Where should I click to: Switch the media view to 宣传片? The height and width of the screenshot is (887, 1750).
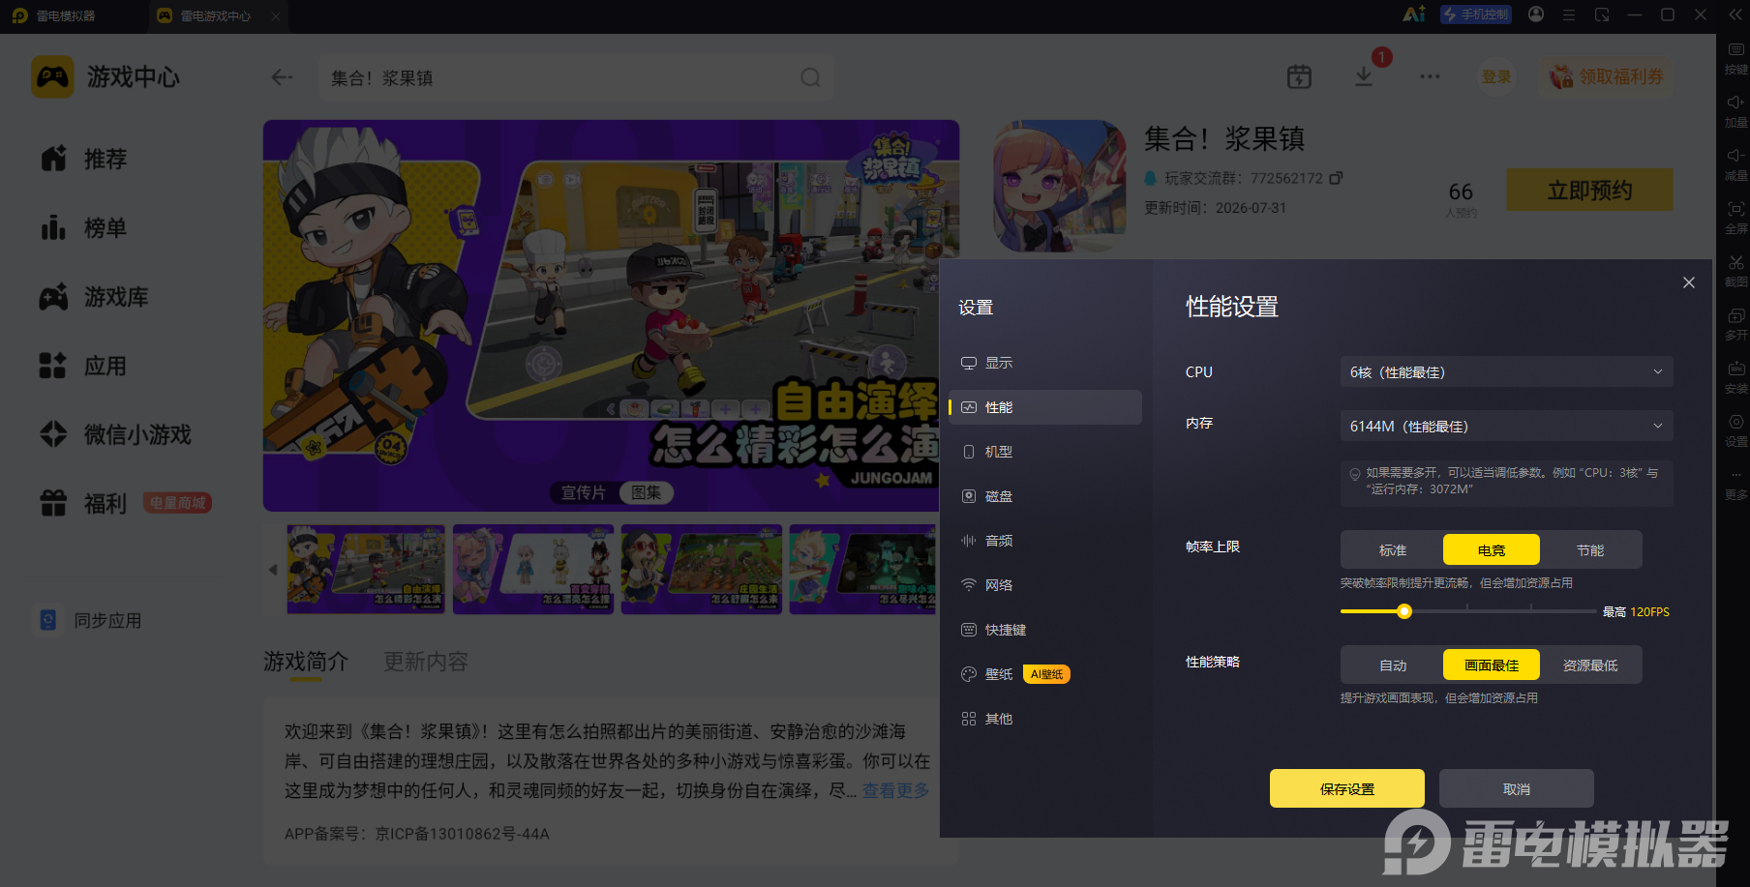click(584, 492)
